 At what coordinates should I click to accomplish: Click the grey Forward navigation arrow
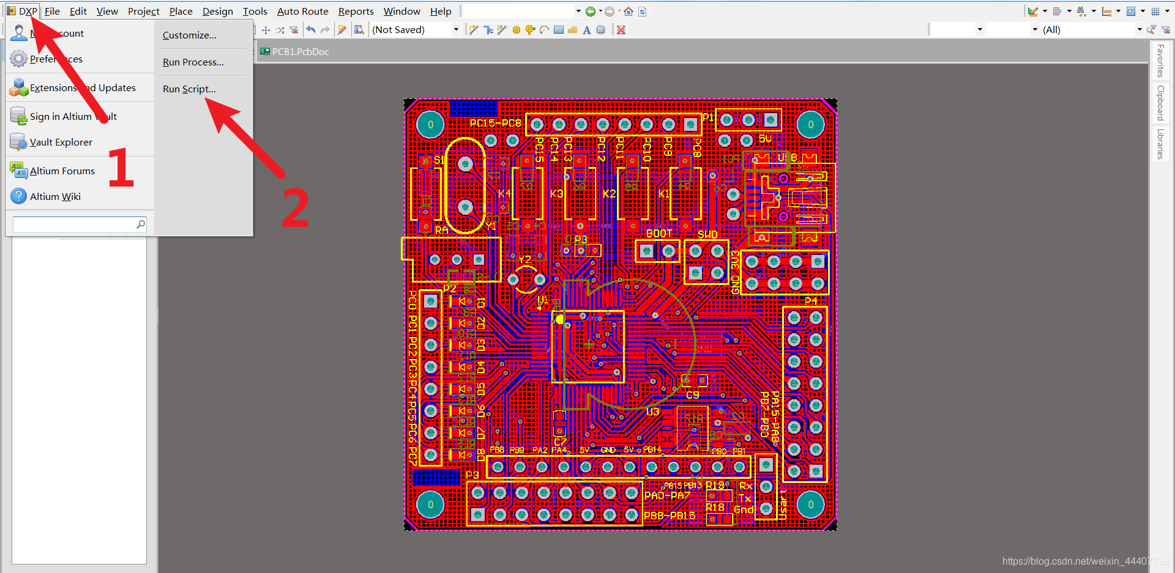coord(609,11)
